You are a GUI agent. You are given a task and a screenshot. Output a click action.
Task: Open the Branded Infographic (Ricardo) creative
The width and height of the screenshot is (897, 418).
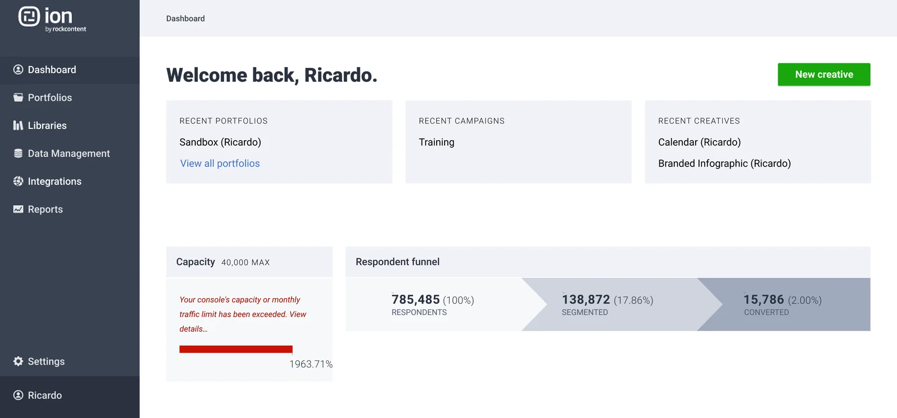(724, 163)
